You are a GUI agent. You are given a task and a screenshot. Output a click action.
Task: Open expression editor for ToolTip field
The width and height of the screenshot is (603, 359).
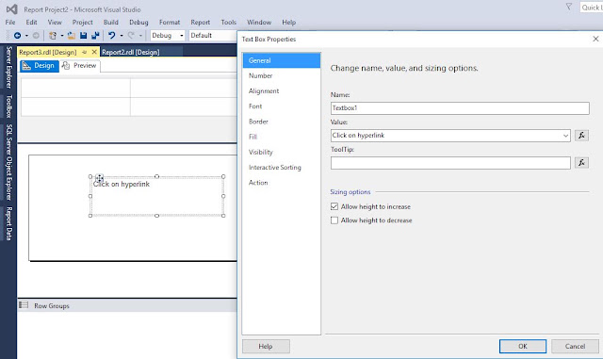(x=581, y=163)
